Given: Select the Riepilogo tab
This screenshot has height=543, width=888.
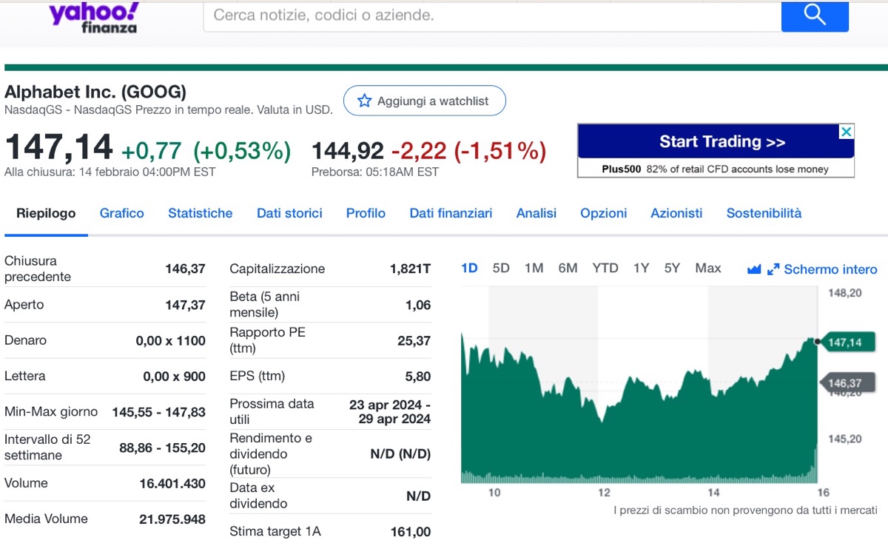Looking at the screenshot, I should [46, 213].
